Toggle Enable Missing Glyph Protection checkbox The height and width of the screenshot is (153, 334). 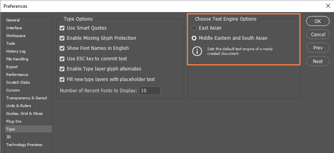(62, 38)
